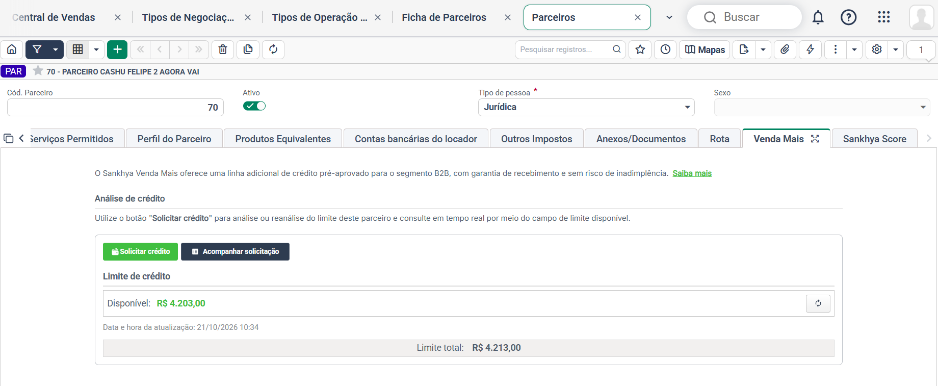The image size is (938, 386).
Task: Jump to the last record
Action: pos(199,49)
